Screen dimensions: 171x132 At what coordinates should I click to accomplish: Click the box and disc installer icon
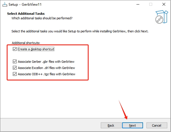pos(160,17)
